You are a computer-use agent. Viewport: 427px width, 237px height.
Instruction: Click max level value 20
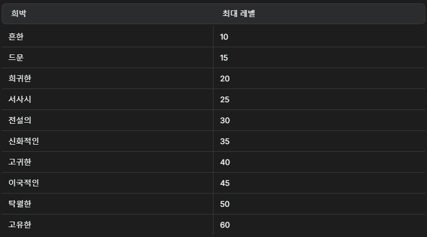(x=225, y=79)
